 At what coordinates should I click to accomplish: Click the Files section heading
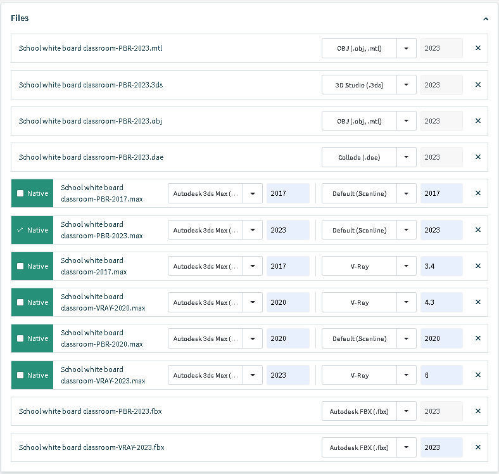coord(20,18)
